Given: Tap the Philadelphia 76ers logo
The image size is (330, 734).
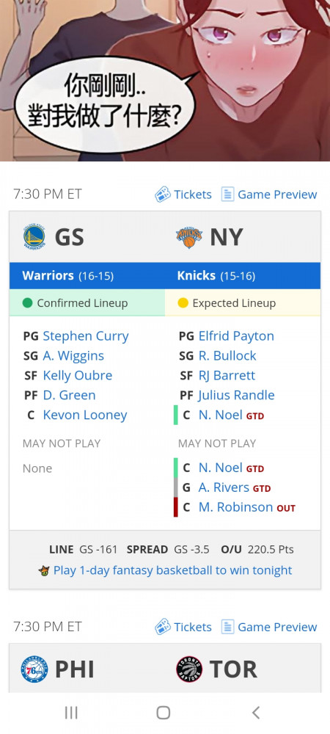Looking at the screenshot, I should coord(34,670).
